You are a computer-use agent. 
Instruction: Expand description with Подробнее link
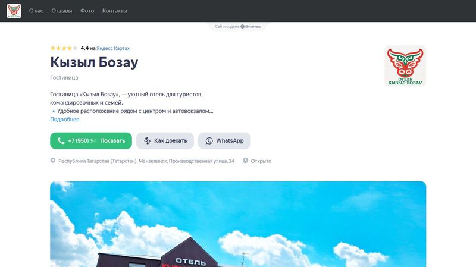tap(65, 120)
